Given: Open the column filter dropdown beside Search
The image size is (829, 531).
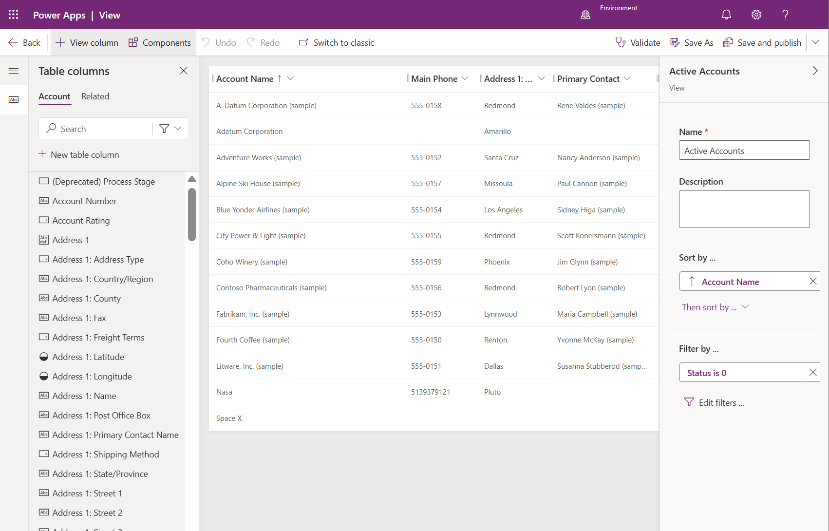Looking at the screenshot, I should tap(170, 129).
